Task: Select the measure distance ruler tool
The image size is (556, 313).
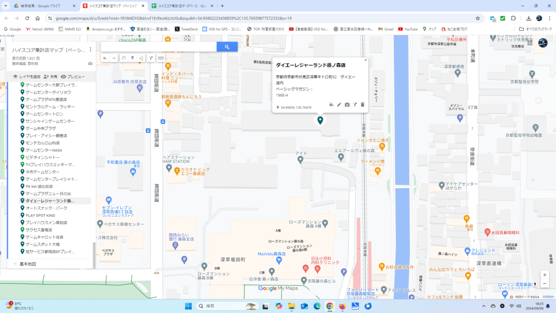Action: coord(161,58)
